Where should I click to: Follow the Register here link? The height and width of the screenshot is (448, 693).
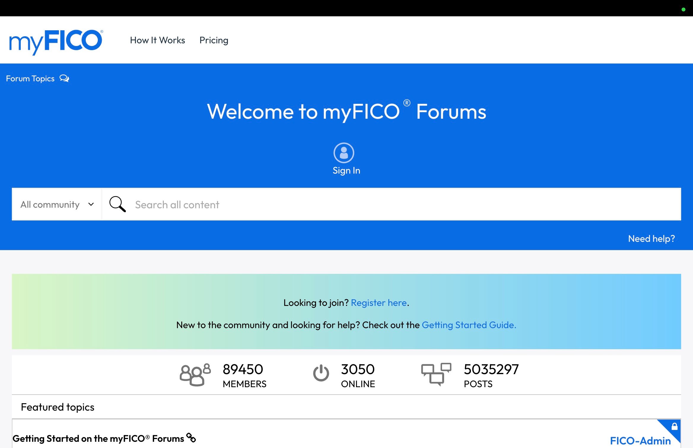pyautogui.click(x=379, y=303)
